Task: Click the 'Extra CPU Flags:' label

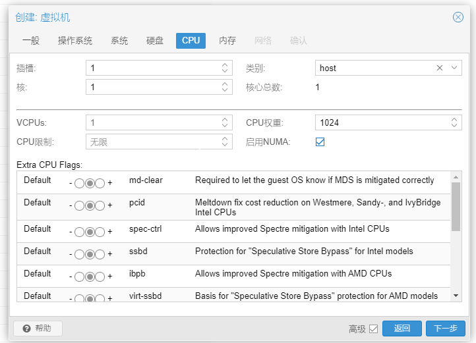Action: 49,165
